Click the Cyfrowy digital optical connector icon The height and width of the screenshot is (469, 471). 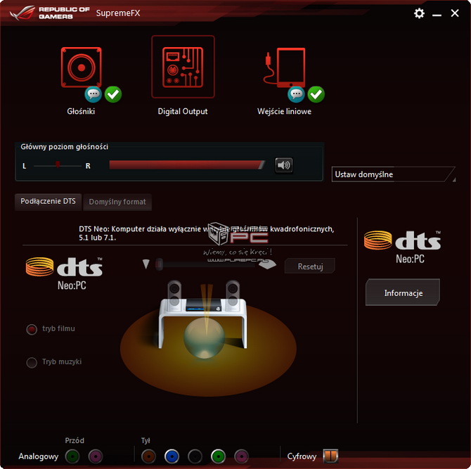click(330, 456)
